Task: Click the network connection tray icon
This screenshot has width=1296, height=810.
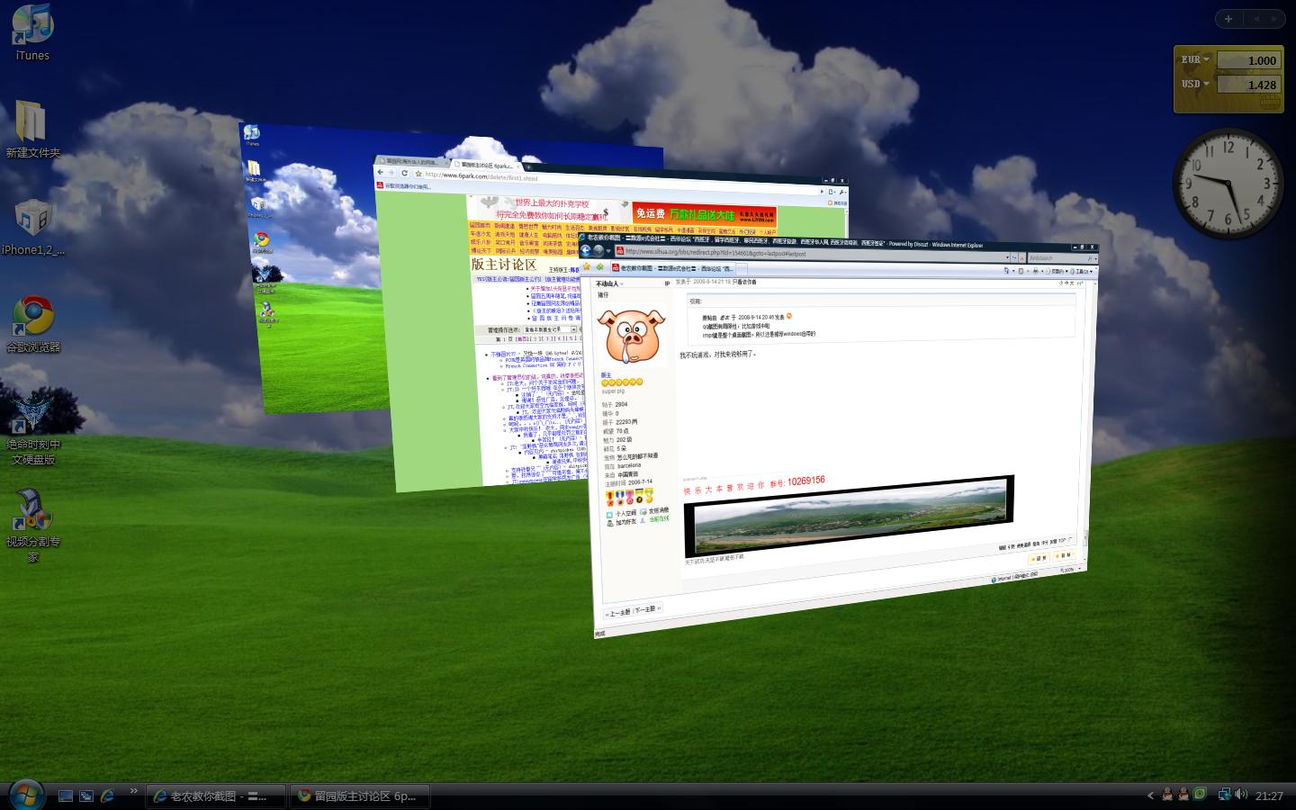Action: click(x=1224, y=795)
